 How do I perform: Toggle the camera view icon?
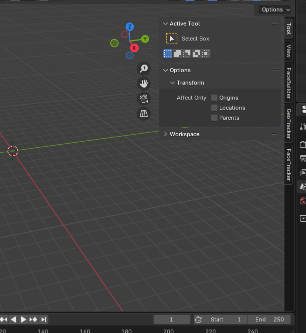pos(144,99)
